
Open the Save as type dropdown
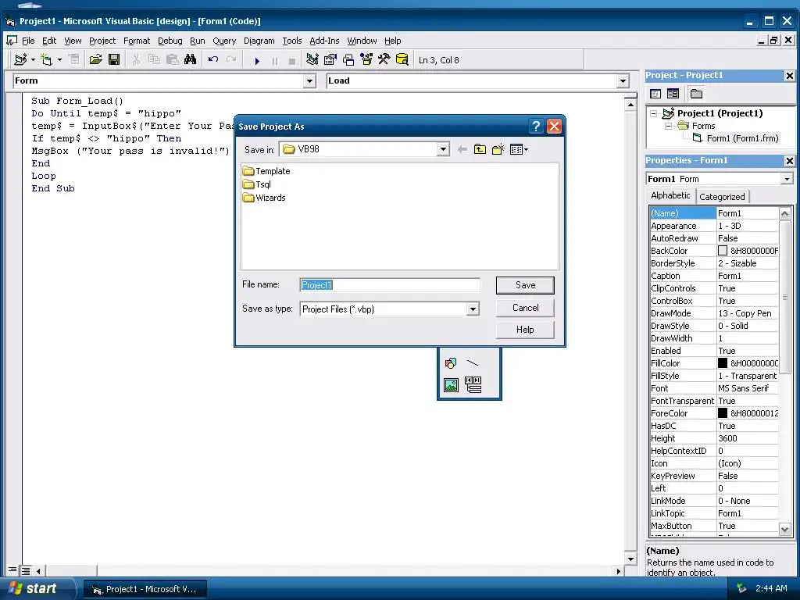tap(473, 309)
